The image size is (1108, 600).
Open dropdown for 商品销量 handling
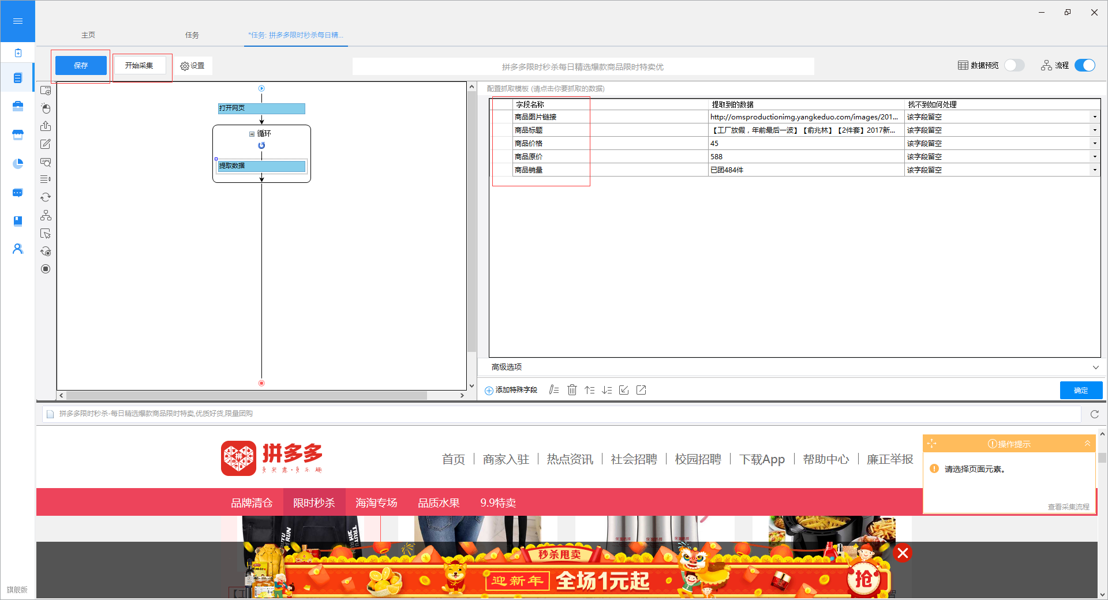pos(1094,170)
